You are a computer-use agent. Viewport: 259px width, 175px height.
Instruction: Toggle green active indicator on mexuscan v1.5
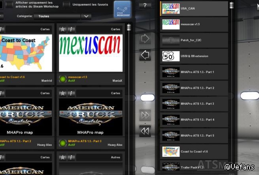click(x=62, y=79)
